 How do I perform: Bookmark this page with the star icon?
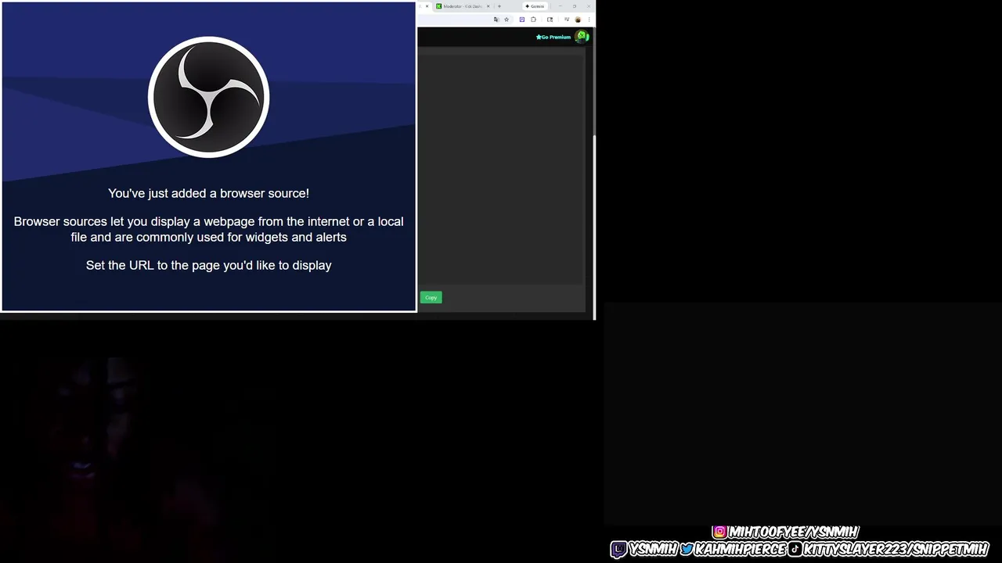(x=506, y=20)
